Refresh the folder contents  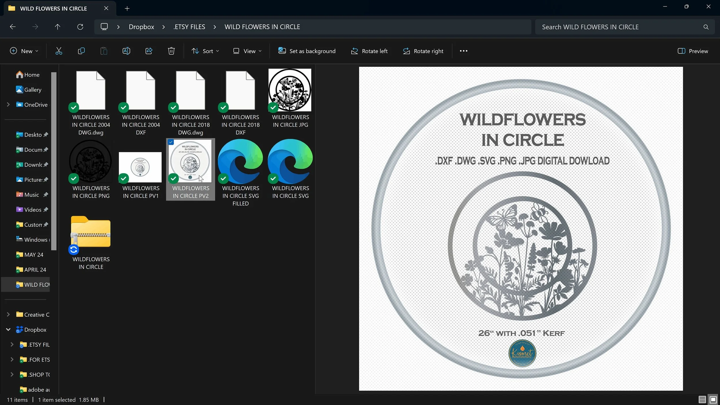80,27
